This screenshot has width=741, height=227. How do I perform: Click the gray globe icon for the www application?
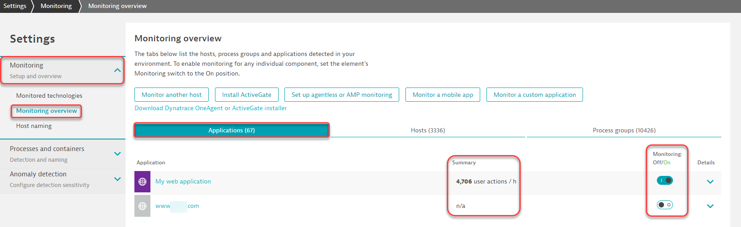click(142, 206)
